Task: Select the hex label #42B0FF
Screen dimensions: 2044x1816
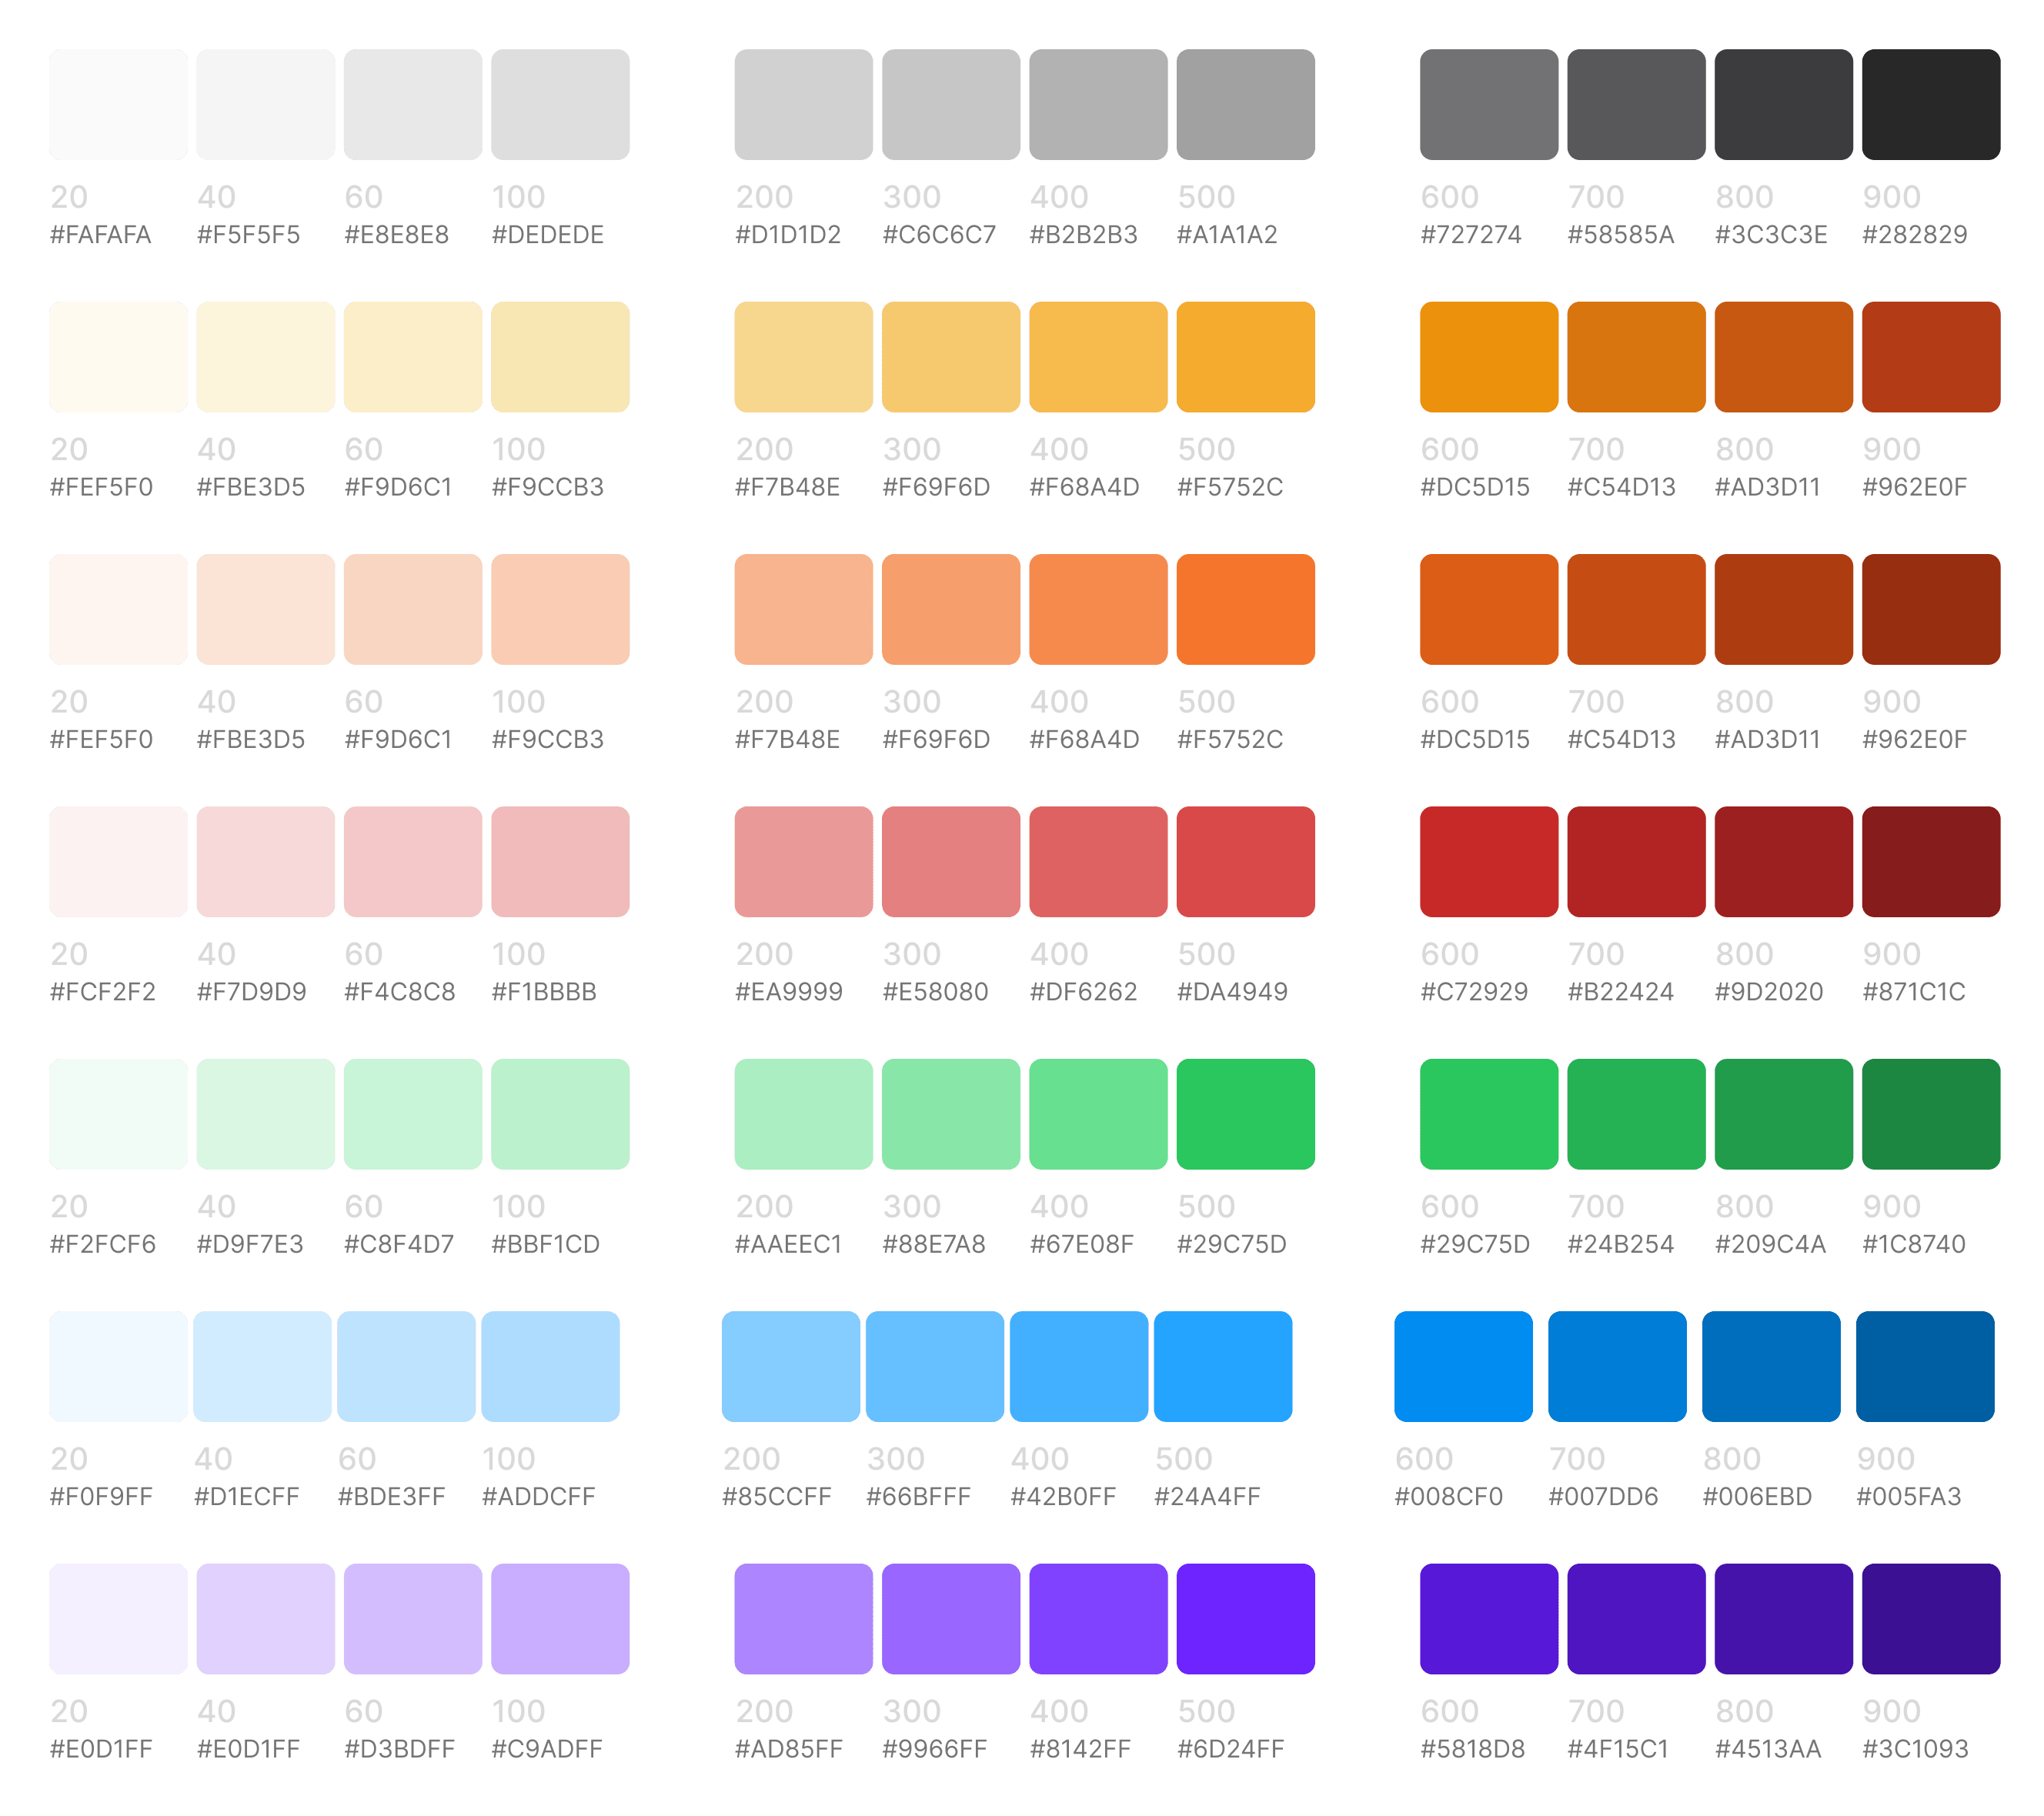Action: pyautogui.click(x=1064, y=1497)
